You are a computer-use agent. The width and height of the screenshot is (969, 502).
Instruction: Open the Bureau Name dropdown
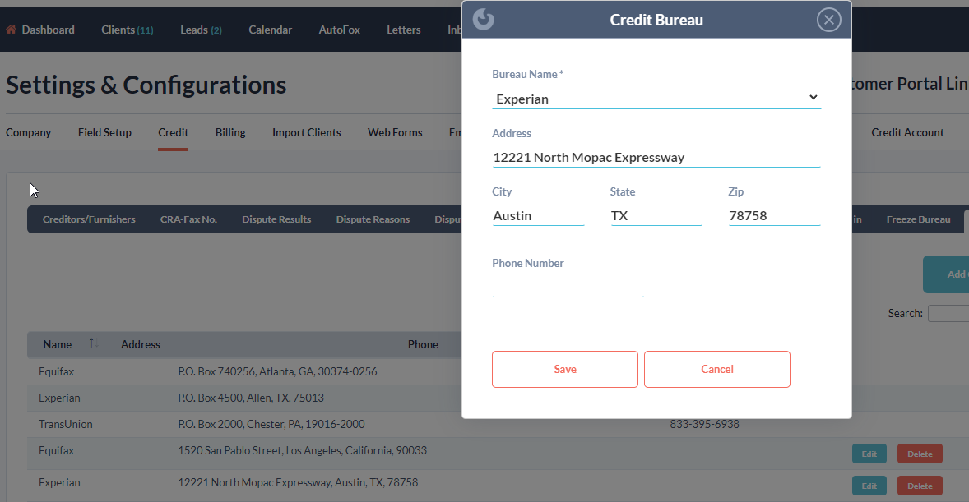point(656,99)
